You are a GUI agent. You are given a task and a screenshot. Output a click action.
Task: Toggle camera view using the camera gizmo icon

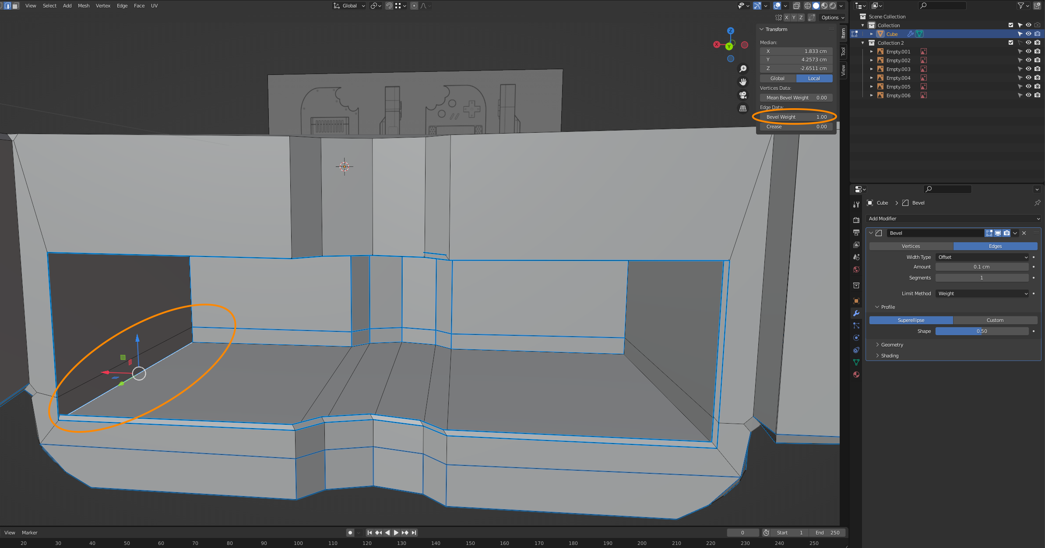pos(743,95)
